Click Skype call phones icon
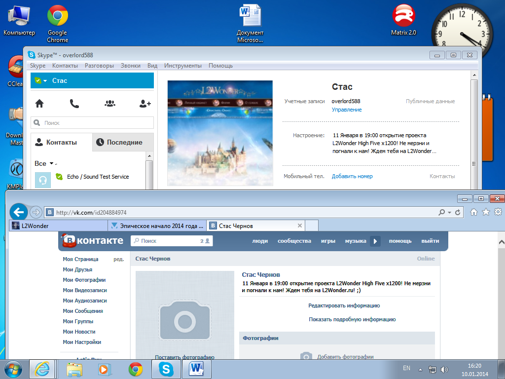This screenshot has width=505, height=379. coord(74,104)
